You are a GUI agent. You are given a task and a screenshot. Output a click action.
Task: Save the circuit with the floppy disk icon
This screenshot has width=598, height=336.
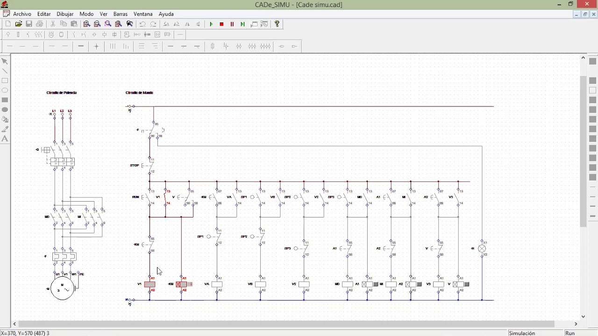tap(29, 24)
